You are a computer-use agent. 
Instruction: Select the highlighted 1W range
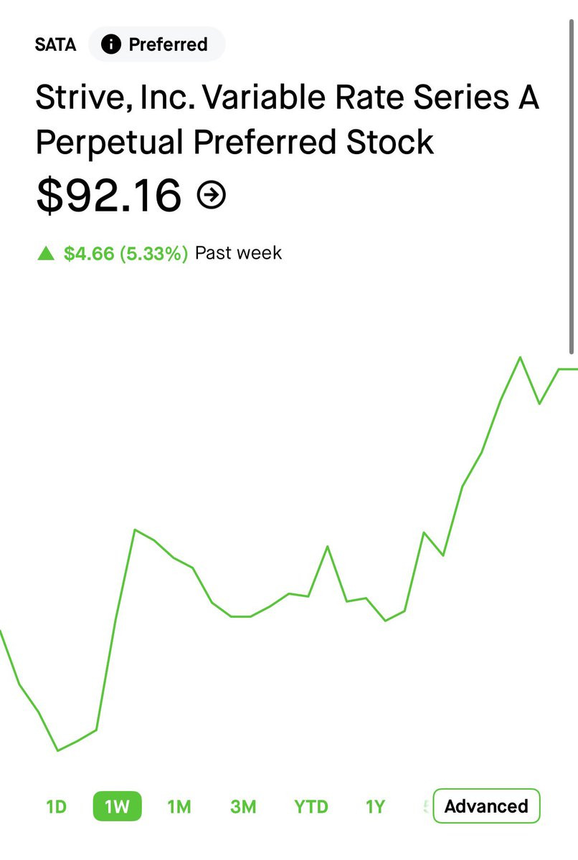(x=117, y=806)
